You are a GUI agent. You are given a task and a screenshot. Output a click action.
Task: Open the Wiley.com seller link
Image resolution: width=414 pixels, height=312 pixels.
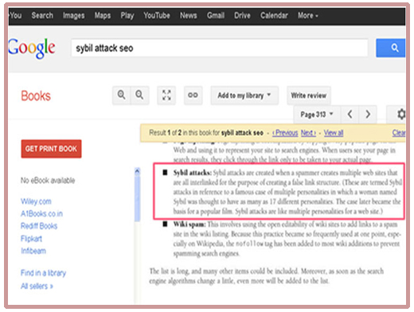36,201
